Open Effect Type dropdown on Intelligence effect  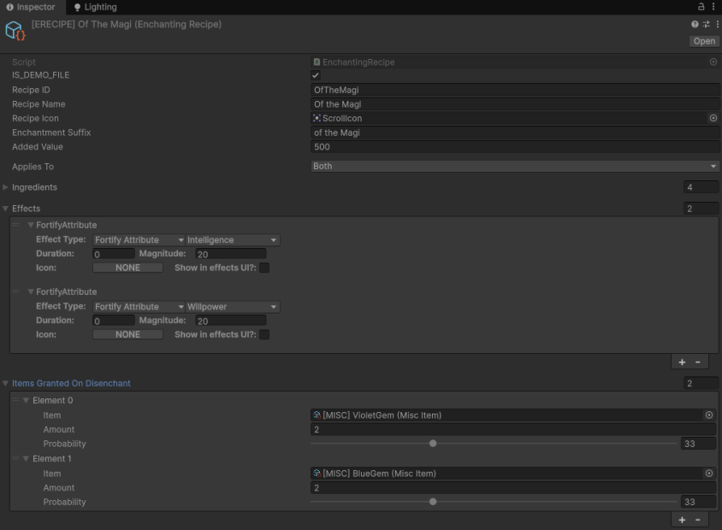(x=139, y=240)
